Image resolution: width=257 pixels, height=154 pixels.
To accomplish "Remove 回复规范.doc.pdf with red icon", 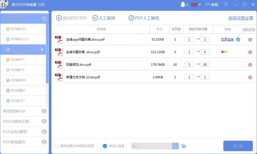I will tap(250, 65).
